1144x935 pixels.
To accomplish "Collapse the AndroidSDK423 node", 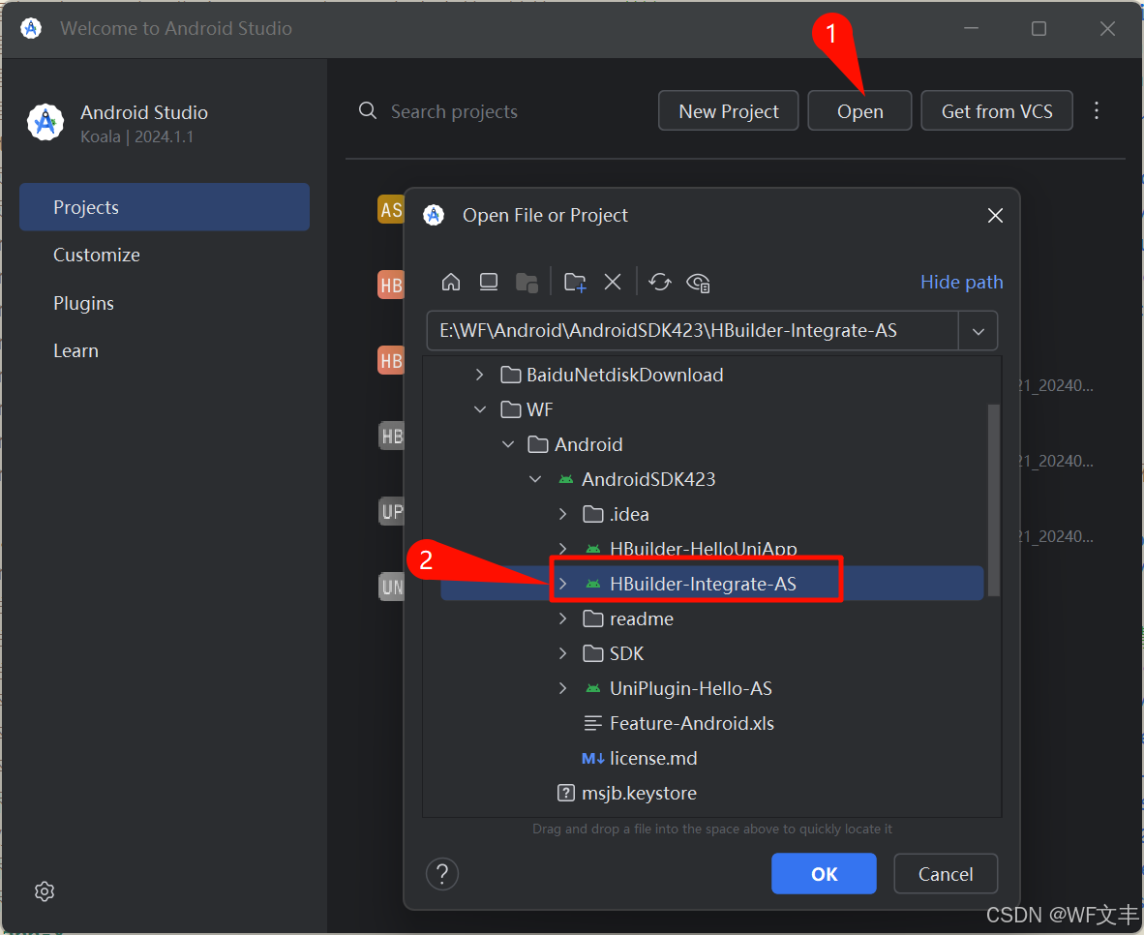I will 535,479.
